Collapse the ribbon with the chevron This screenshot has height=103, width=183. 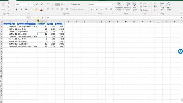point(181,14)
